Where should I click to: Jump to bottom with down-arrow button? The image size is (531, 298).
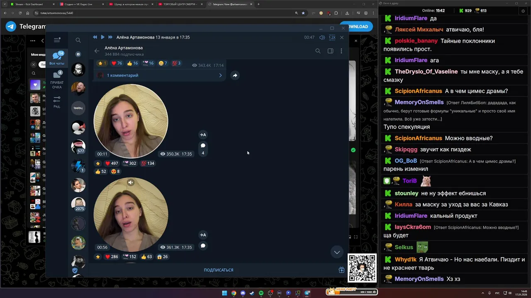point(337,252)
